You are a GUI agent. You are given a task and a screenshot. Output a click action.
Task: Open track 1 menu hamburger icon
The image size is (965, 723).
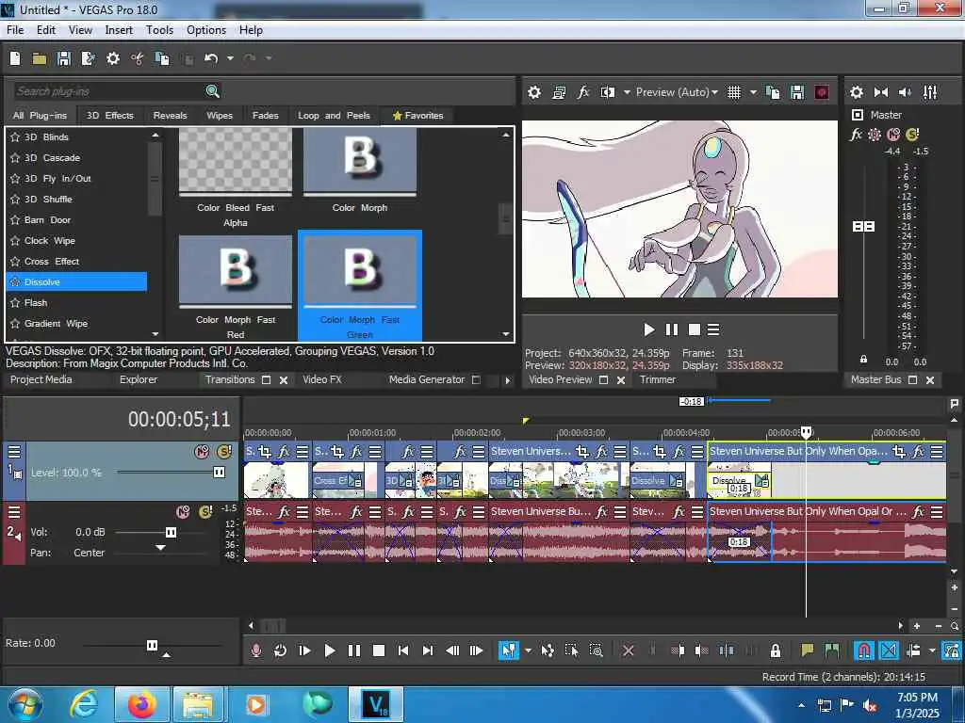tap(13, 452)
